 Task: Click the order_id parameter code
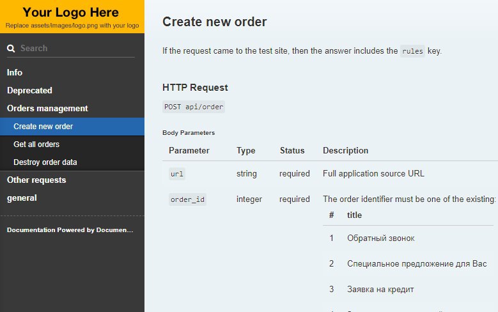click(x=187, y=199)
